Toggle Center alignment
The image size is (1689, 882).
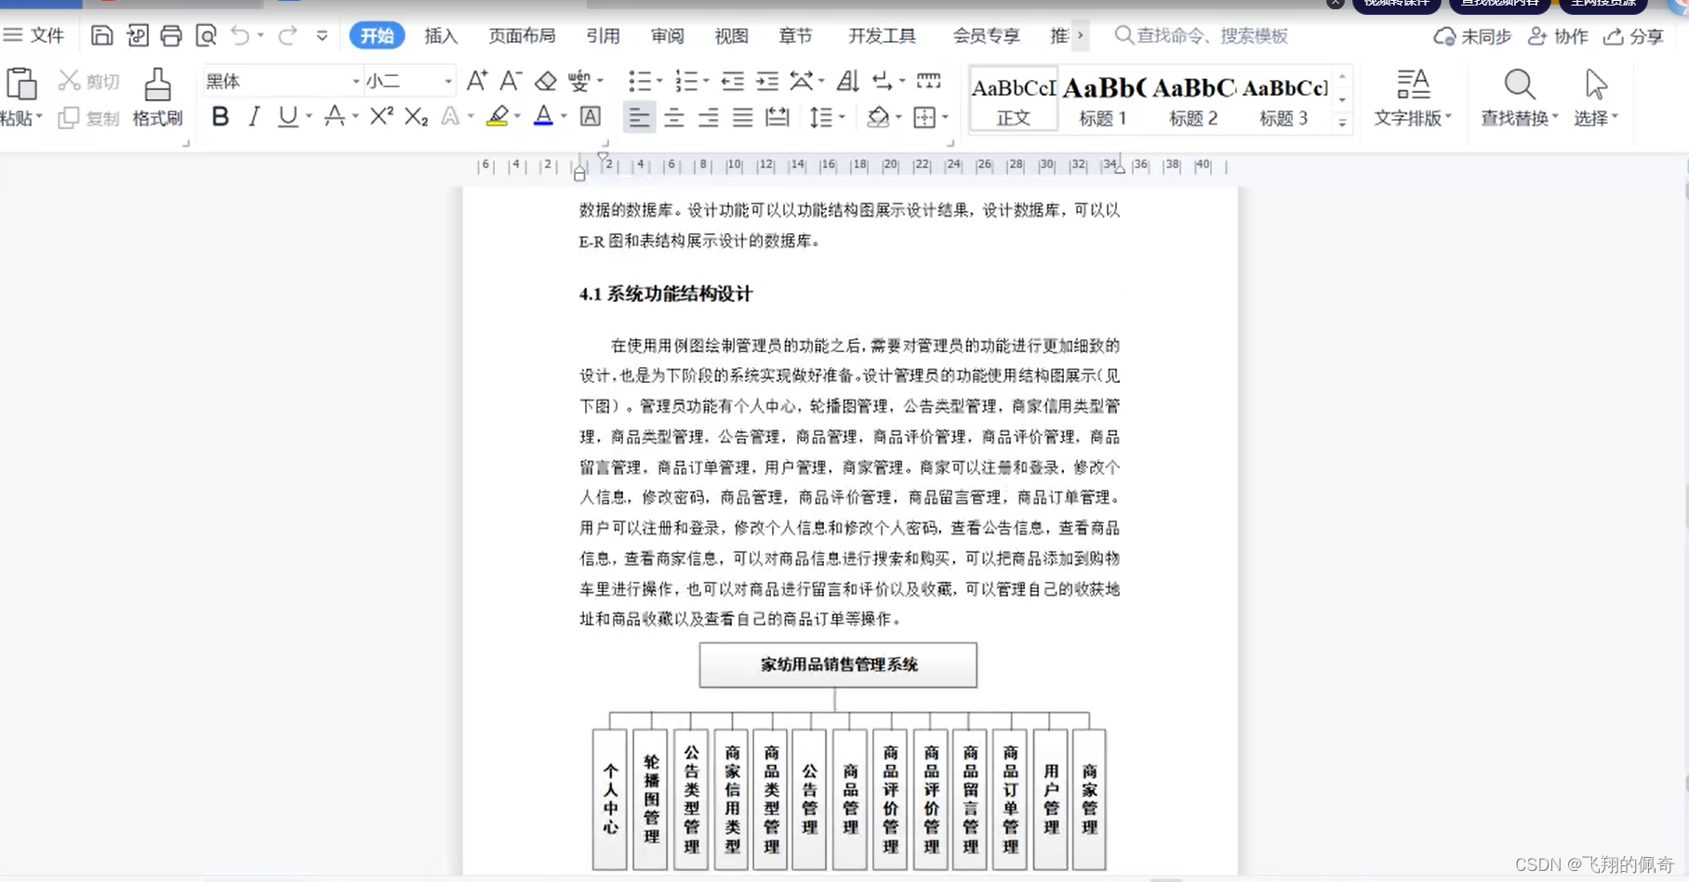674,117
